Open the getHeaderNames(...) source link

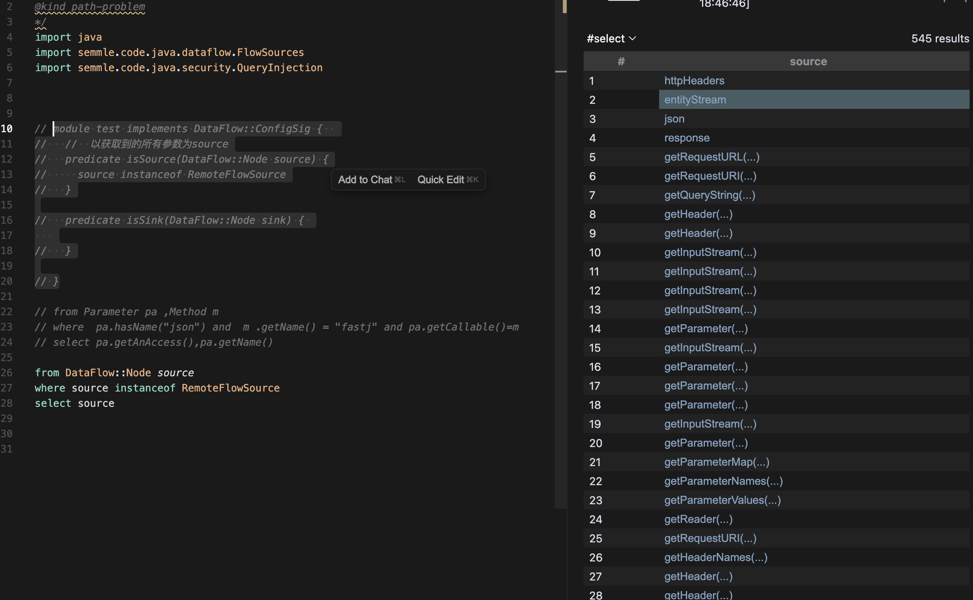pos(716,557)
